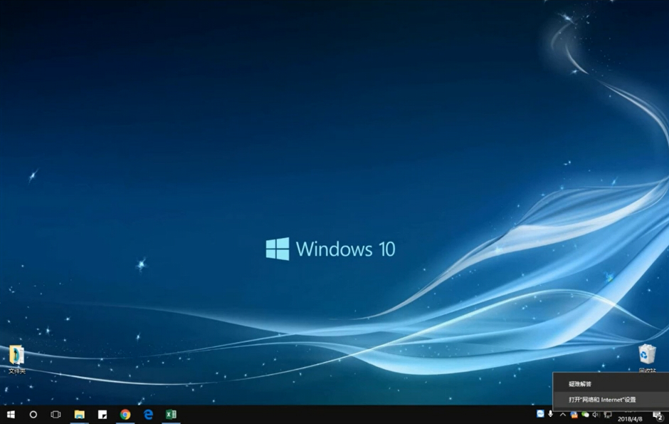669x424 pixels.
Task: Launch Microsoft Edge from the taskbar
Action: (148, 415)
